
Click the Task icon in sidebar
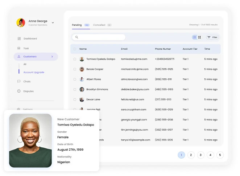pyautogui.click(x=19, y=48)
